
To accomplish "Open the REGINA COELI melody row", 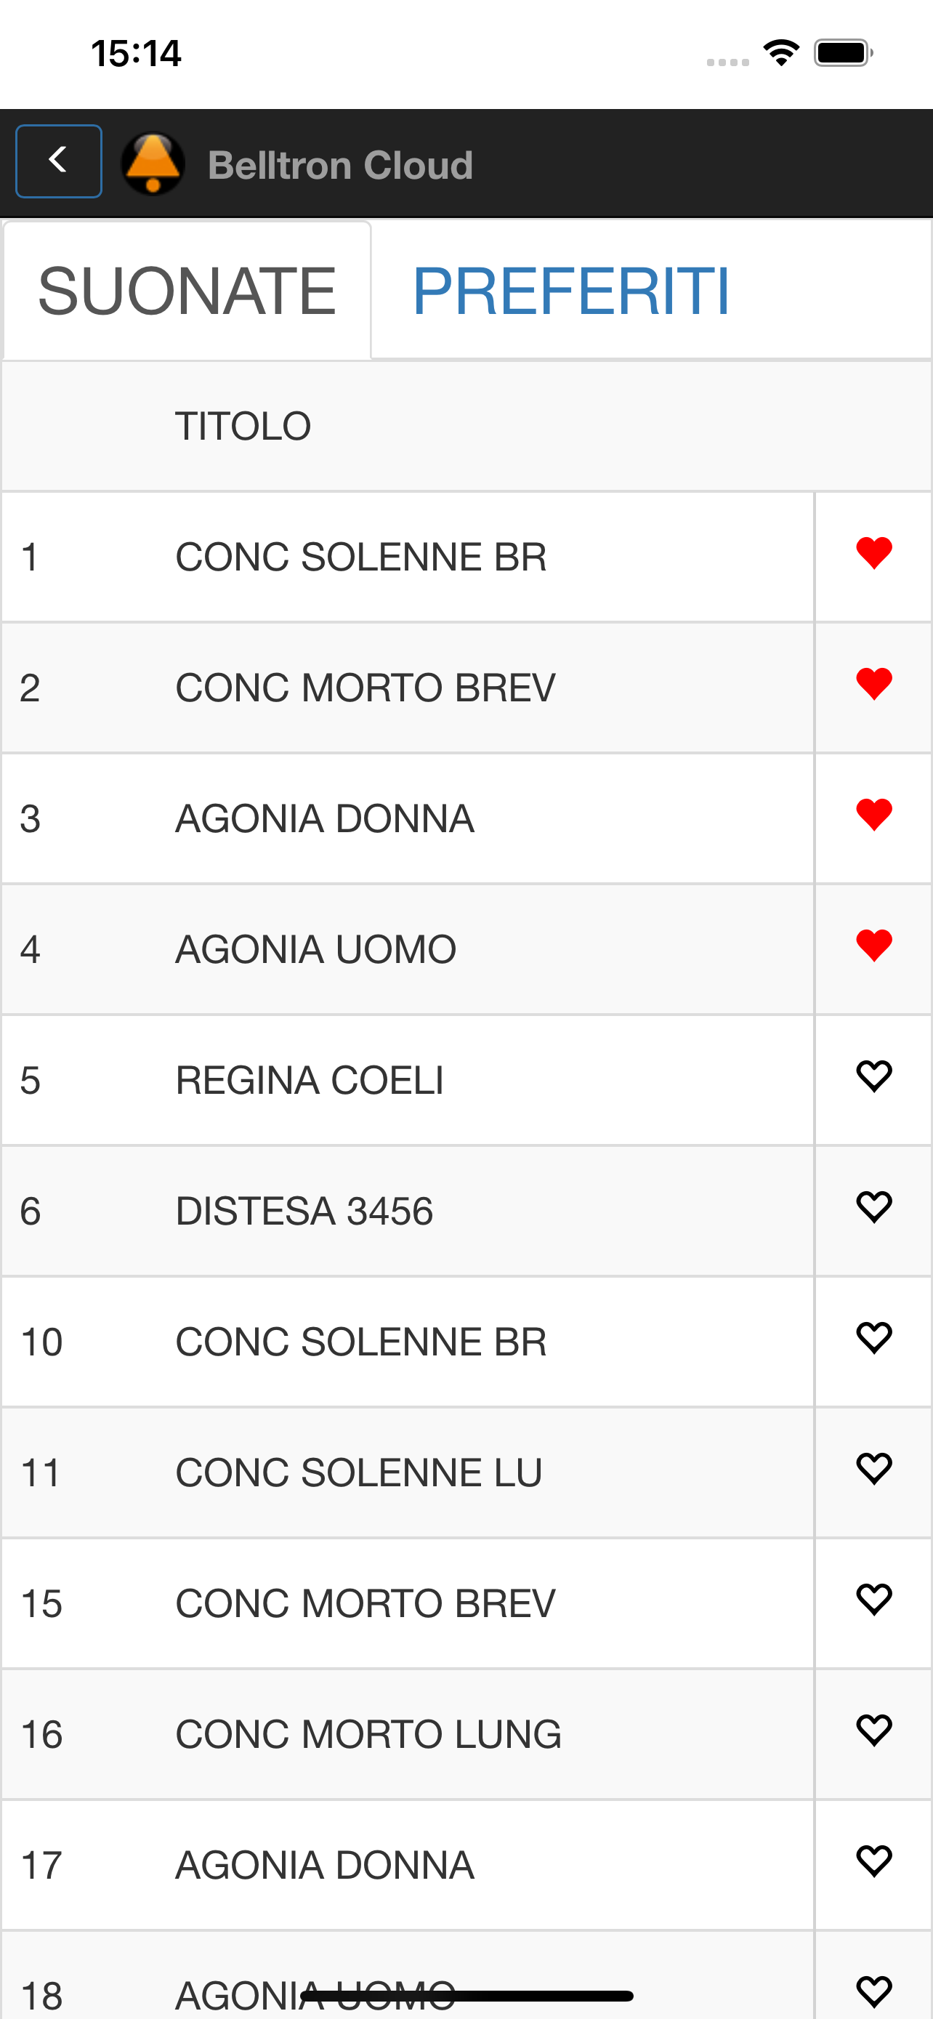I will [x=408, y=1080].
